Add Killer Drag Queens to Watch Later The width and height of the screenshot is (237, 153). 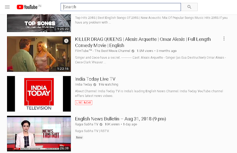pos(66,41)
